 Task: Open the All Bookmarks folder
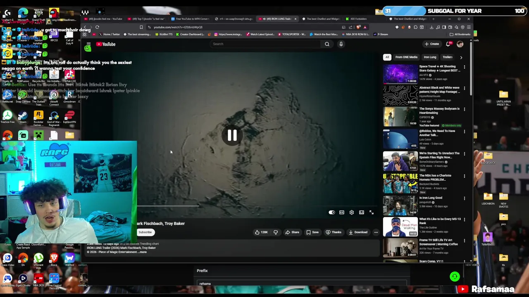pos(461,35)
